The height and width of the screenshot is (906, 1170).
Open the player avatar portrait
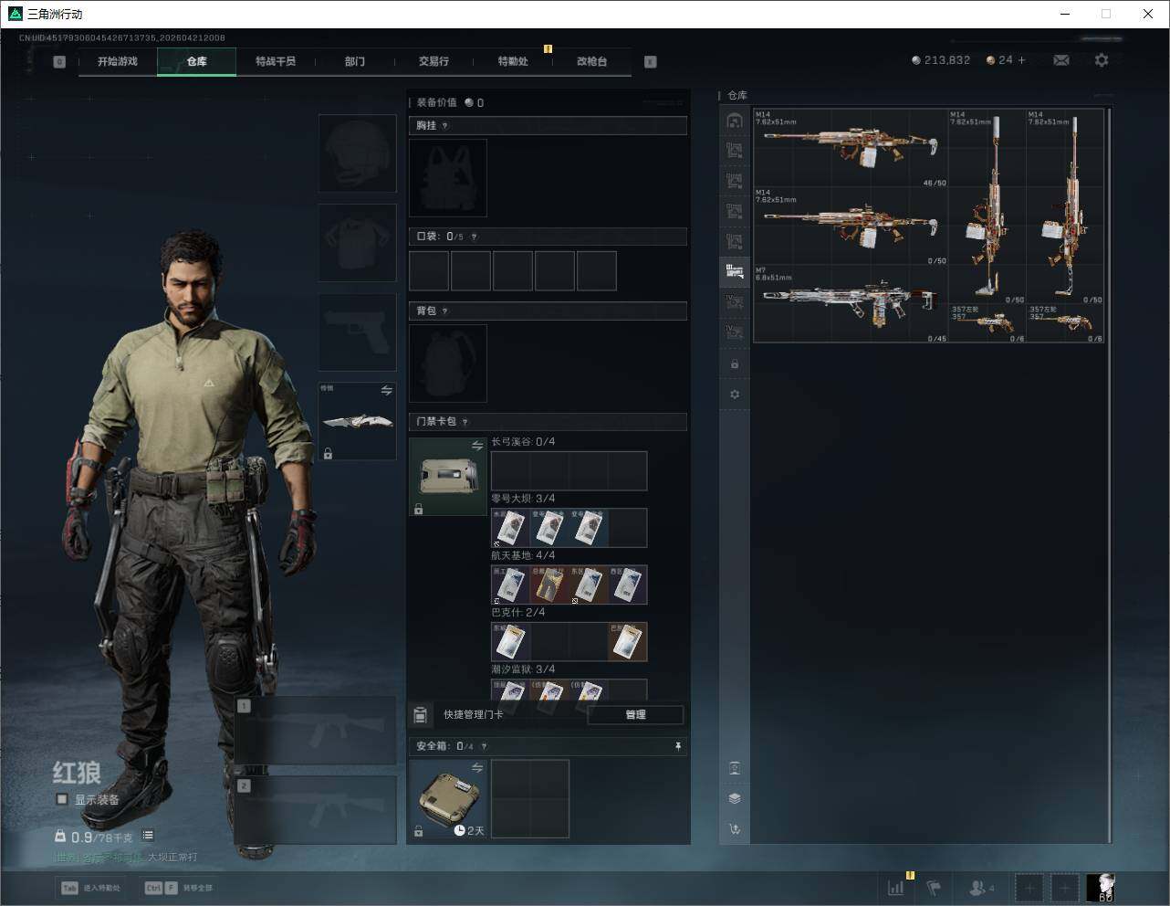(1101, 888)
